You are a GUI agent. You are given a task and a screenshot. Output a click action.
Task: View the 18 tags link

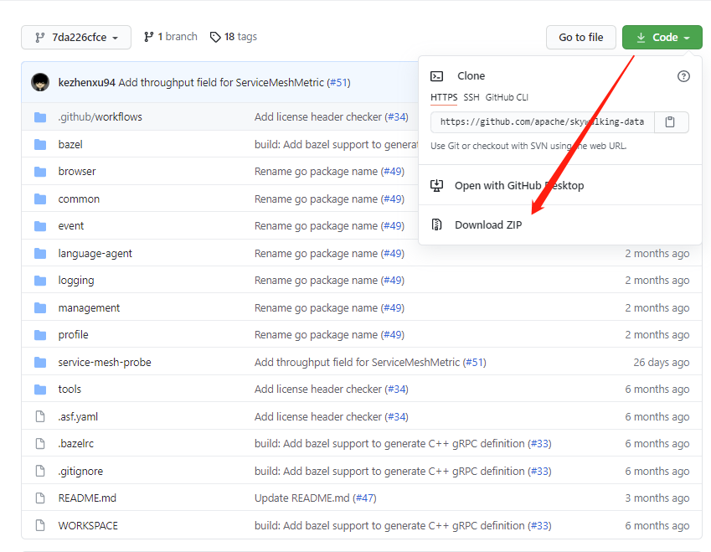point(234,37)
